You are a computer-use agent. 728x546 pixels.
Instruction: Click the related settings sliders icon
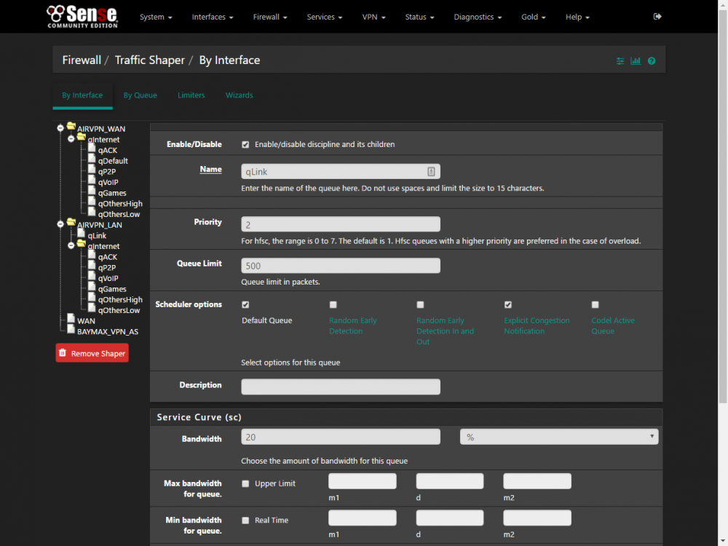(620, 61)
